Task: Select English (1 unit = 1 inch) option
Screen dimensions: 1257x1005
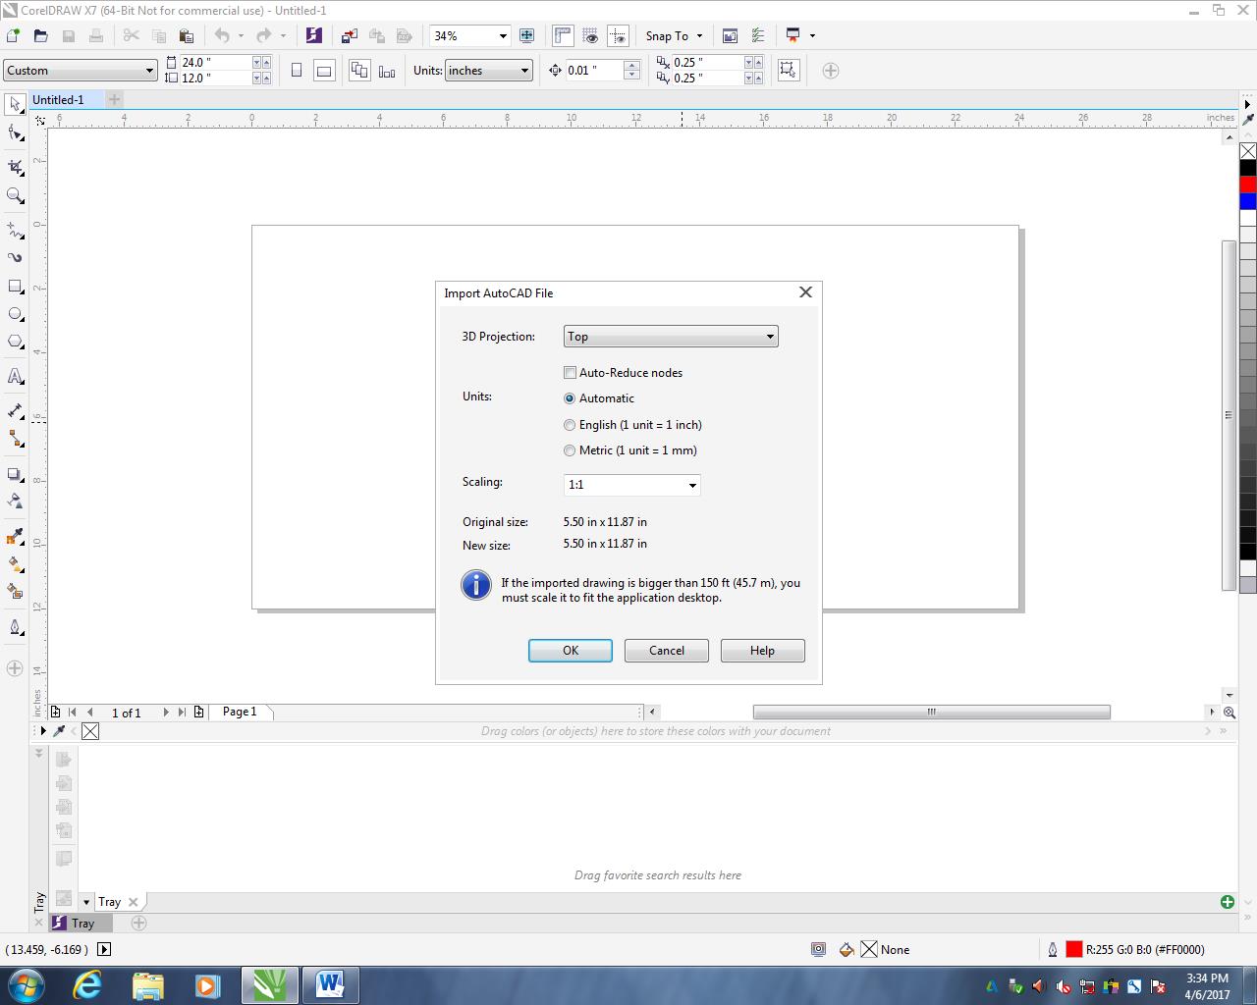Action: (x=570, y=425)
